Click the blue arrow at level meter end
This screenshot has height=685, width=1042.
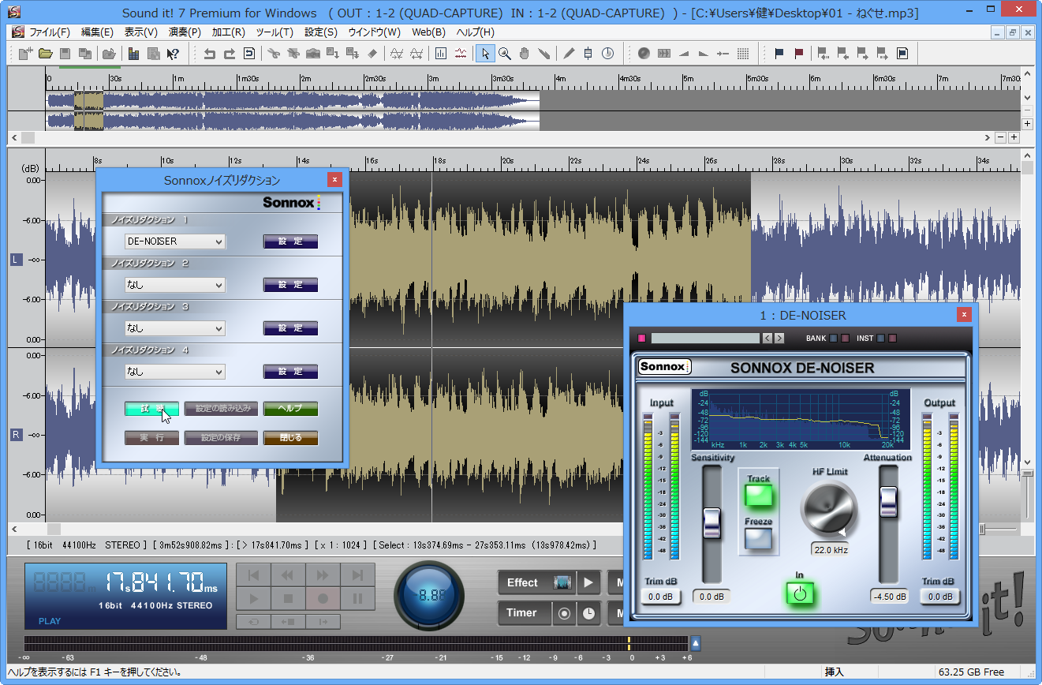coord(696,643)
